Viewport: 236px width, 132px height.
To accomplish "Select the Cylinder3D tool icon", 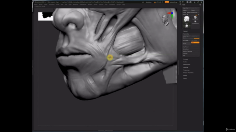I will 195,18.
